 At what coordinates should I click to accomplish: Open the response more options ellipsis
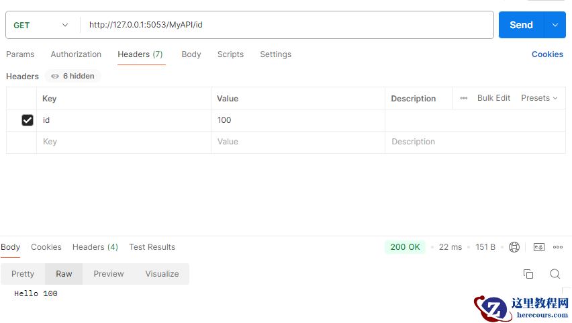point(558,247)
